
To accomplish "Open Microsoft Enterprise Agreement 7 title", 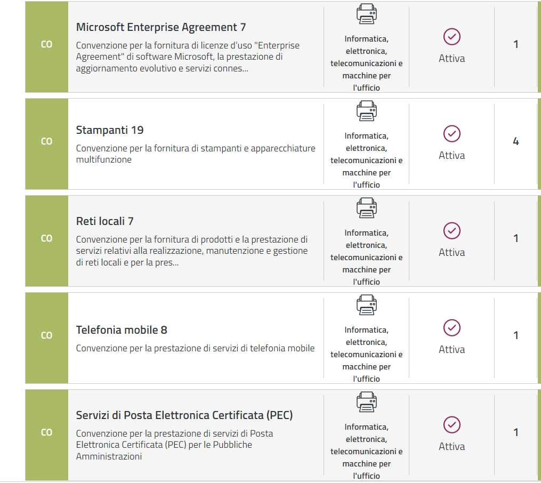I will pos(161,27).
